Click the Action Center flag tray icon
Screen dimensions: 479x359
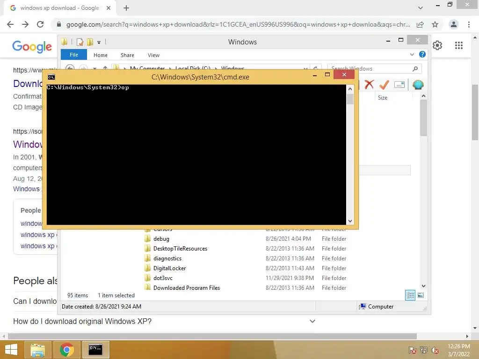point(412,350)
